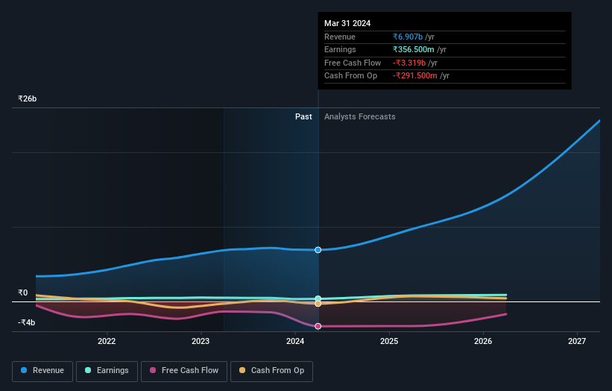Click the Revenue row label in tooltip
612x391 pixels.
[x=340, y=37]
